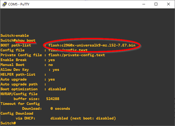Minimize the COM5 PuTTY window

(143, 4)
